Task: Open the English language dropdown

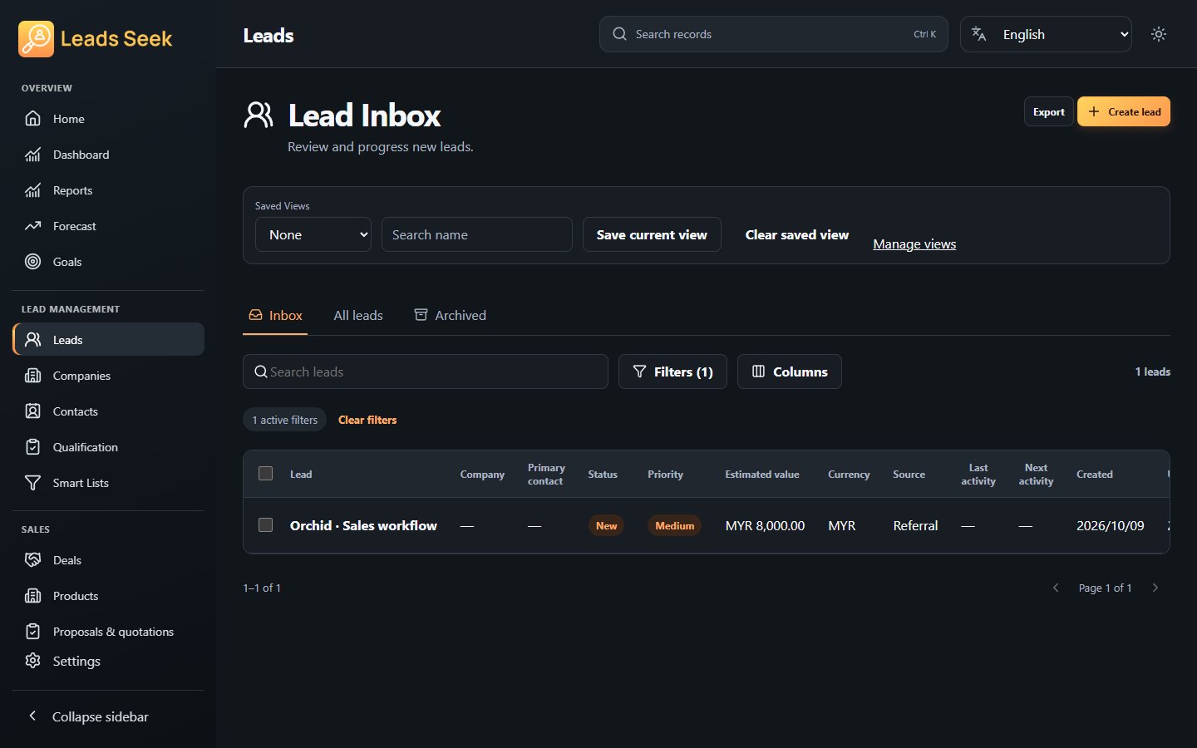Action: pos(1046,34)
